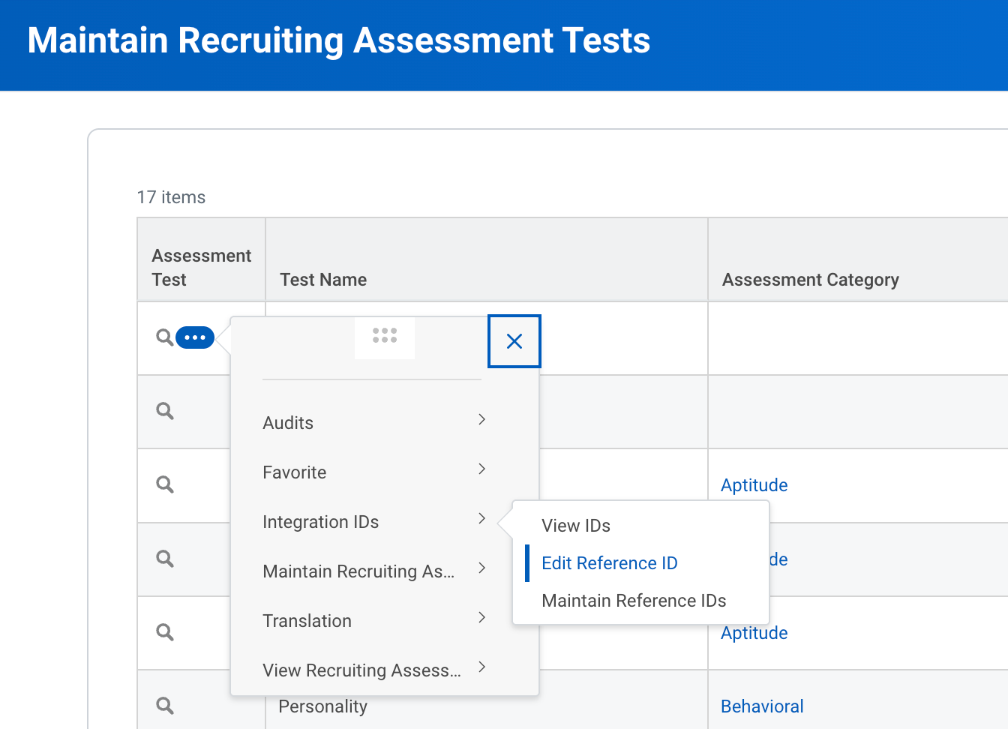Click the magnifier icon in the second row
The width and height of the screenshot is (1008, 729).
[165, 411]
